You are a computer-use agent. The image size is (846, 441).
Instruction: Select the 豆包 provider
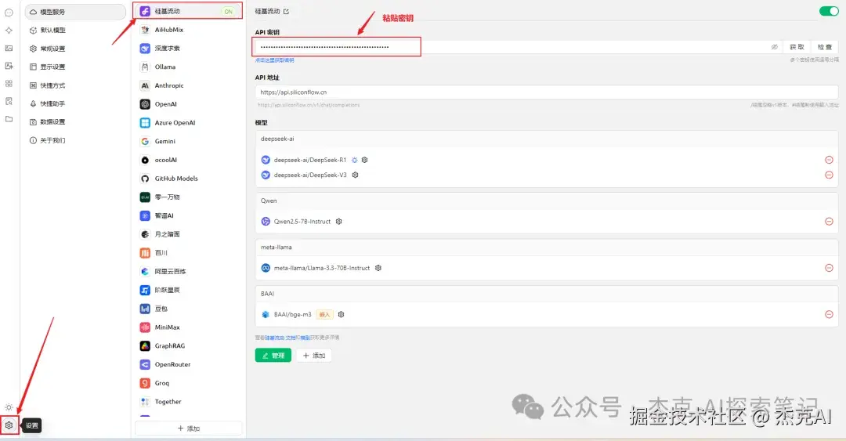tap(188, 309)
